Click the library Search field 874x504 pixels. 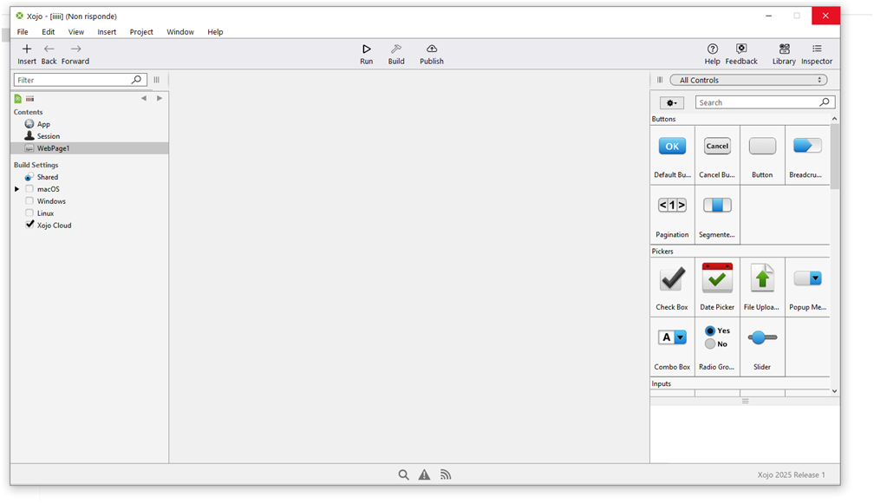(x=766, y=102)
